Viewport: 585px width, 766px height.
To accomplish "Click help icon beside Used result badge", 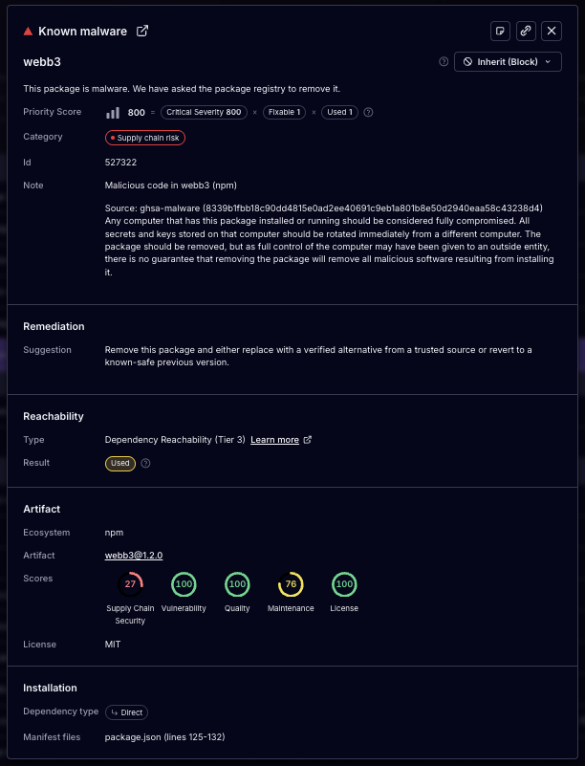I will [x=145, y=463].
